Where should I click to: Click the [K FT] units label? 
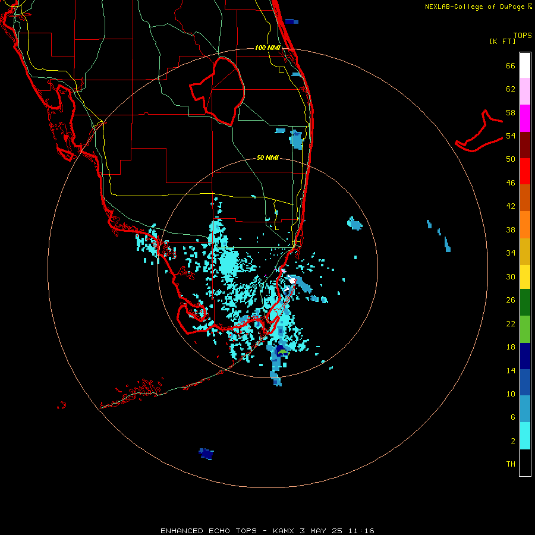coord(502,41)
